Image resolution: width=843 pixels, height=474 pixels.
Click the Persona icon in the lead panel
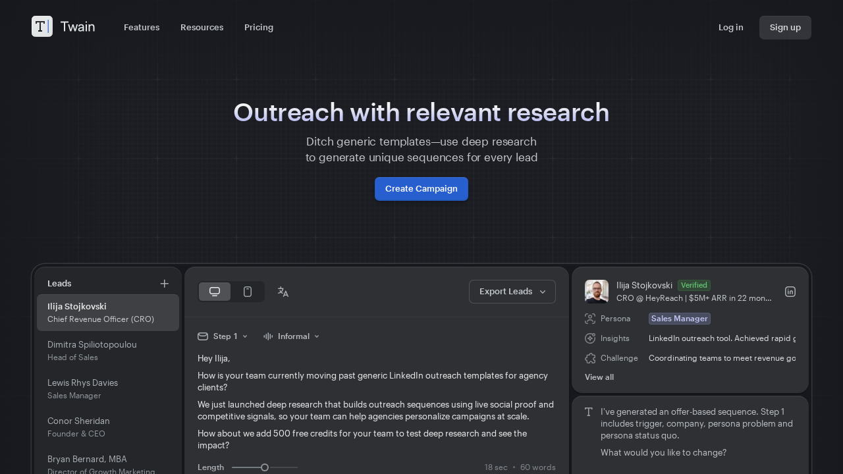point(589,318)
